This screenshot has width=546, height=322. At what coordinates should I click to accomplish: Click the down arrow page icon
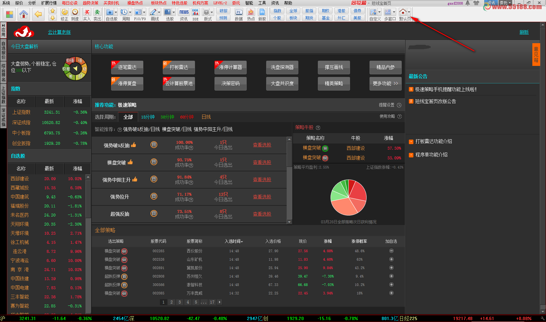click(x=53, y=18)
